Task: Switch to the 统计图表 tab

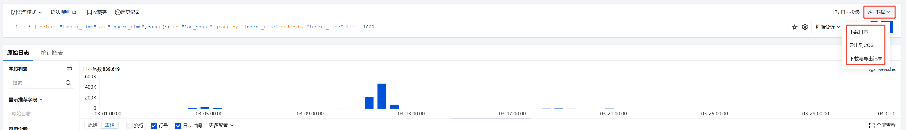Action: (x=52, y=53)
